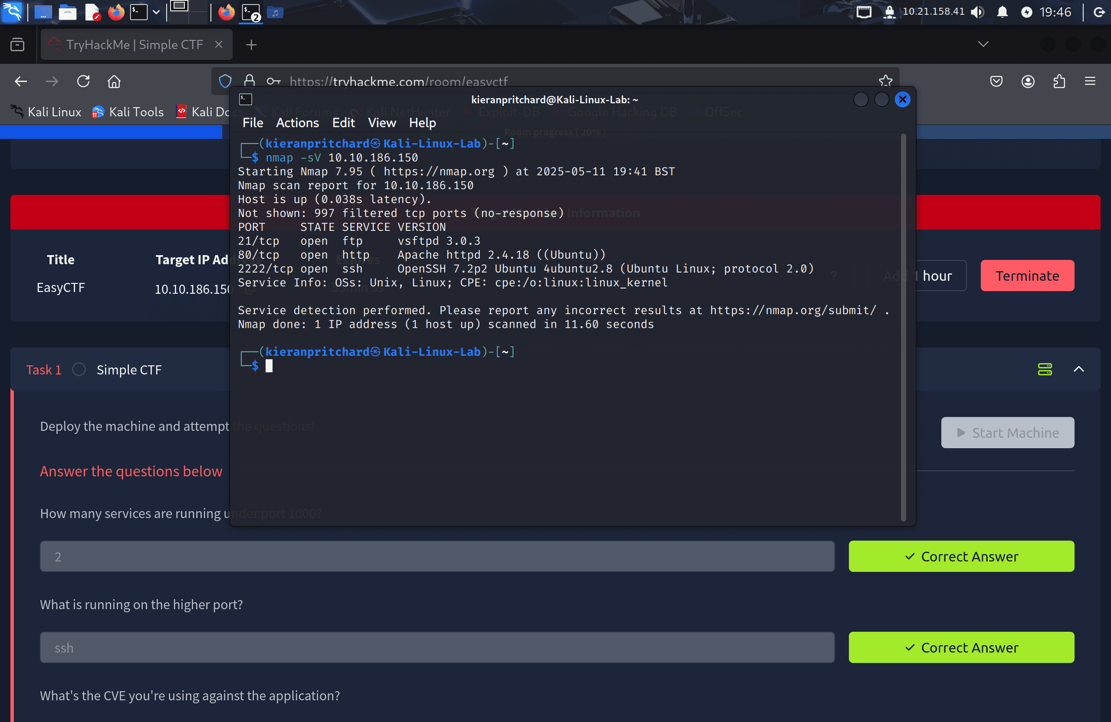Open the terminal Actions menu

297,123
